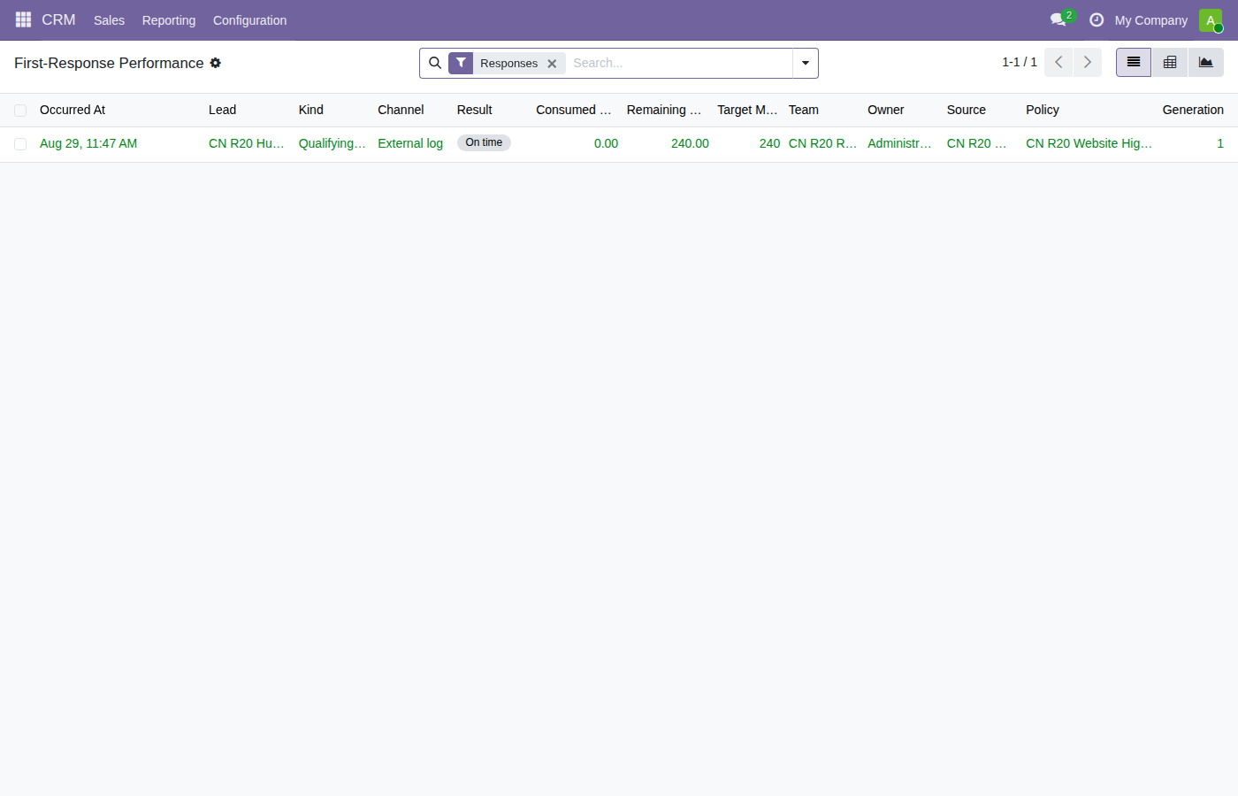Expand the search options dropdown arrow
Image resolution: width=1238 pixels, height=796 pixels.
click(x=806, y=63)
